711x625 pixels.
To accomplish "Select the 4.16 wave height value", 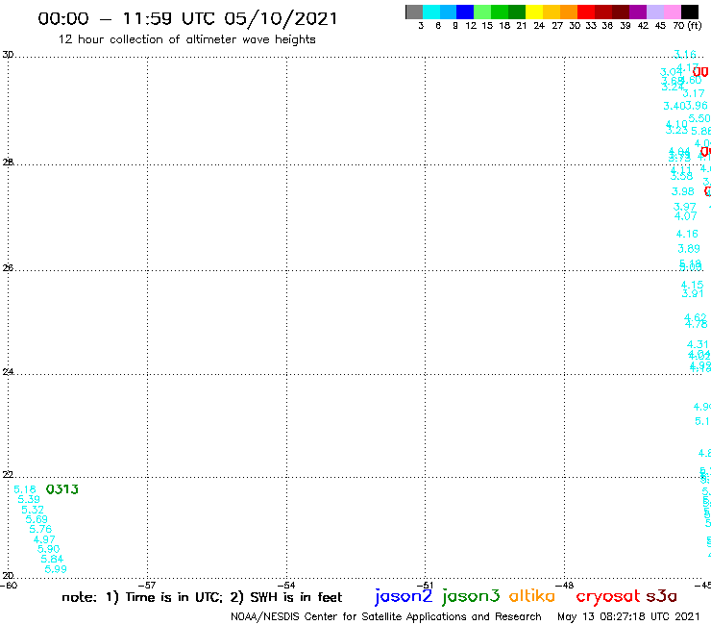I will point(687,234).
